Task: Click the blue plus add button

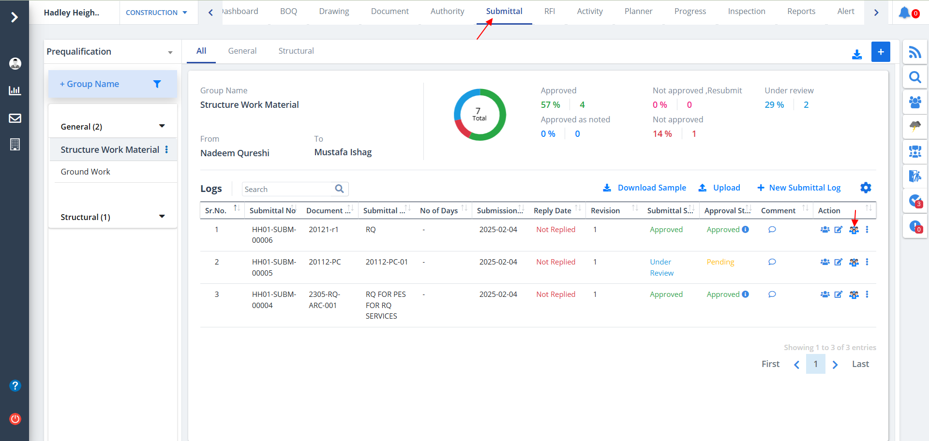Action: [x=881, y=52]
